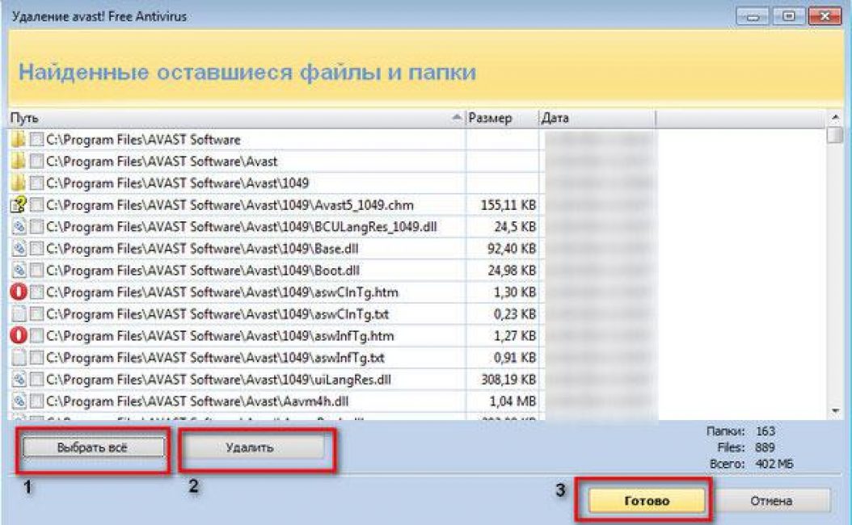The height and width of the screenshot is (525, 852).
Task: Select the aswInfTg.txt file path
Action: (x=216, y=358)
